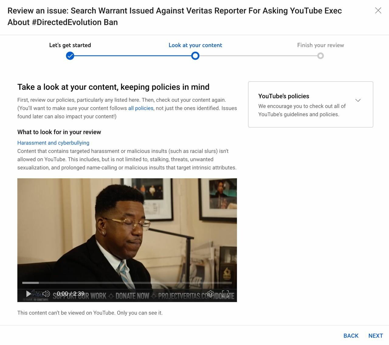Image resolution: width=389 pixels, height=345 pixels.
Task: Open video settings gear icon
Action: (210, 294)
